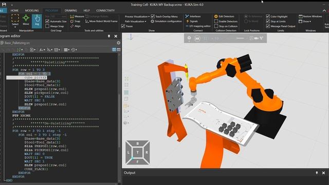Toggle Automatic Size checkbox
This screenshot has height=185, width=329.
pos(47,21)
